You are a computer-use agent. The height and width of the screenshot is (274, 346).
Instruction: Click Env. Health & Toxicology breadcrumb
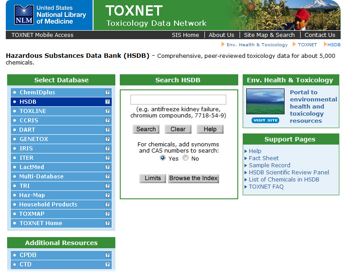click(257, 45)
